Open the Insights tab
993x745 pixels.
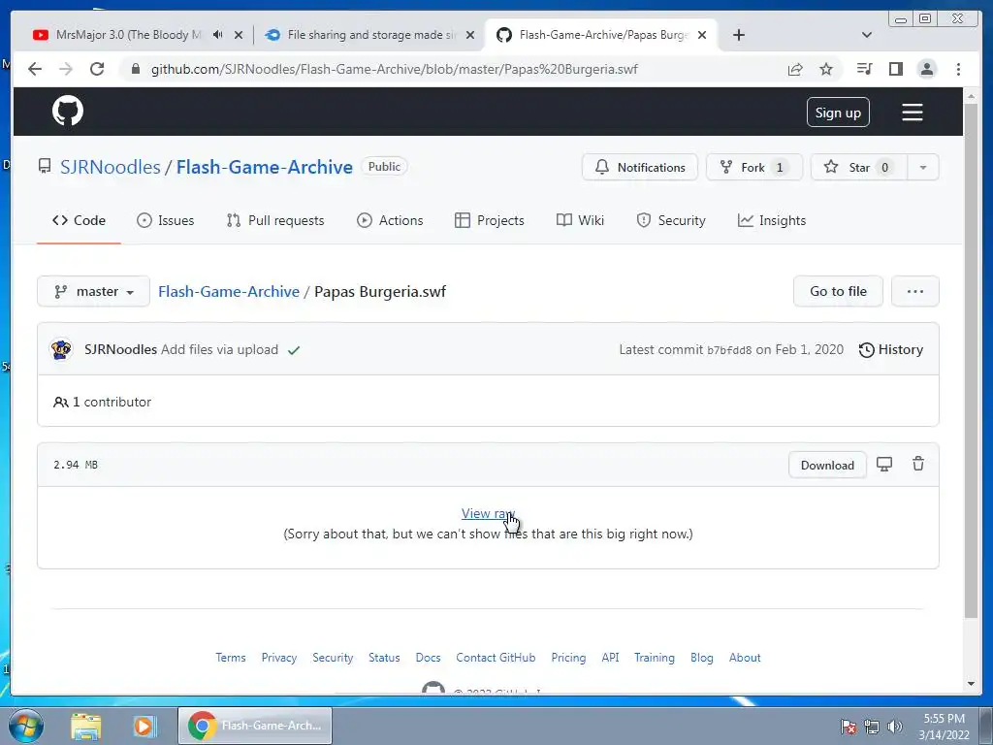coord(772,220)
